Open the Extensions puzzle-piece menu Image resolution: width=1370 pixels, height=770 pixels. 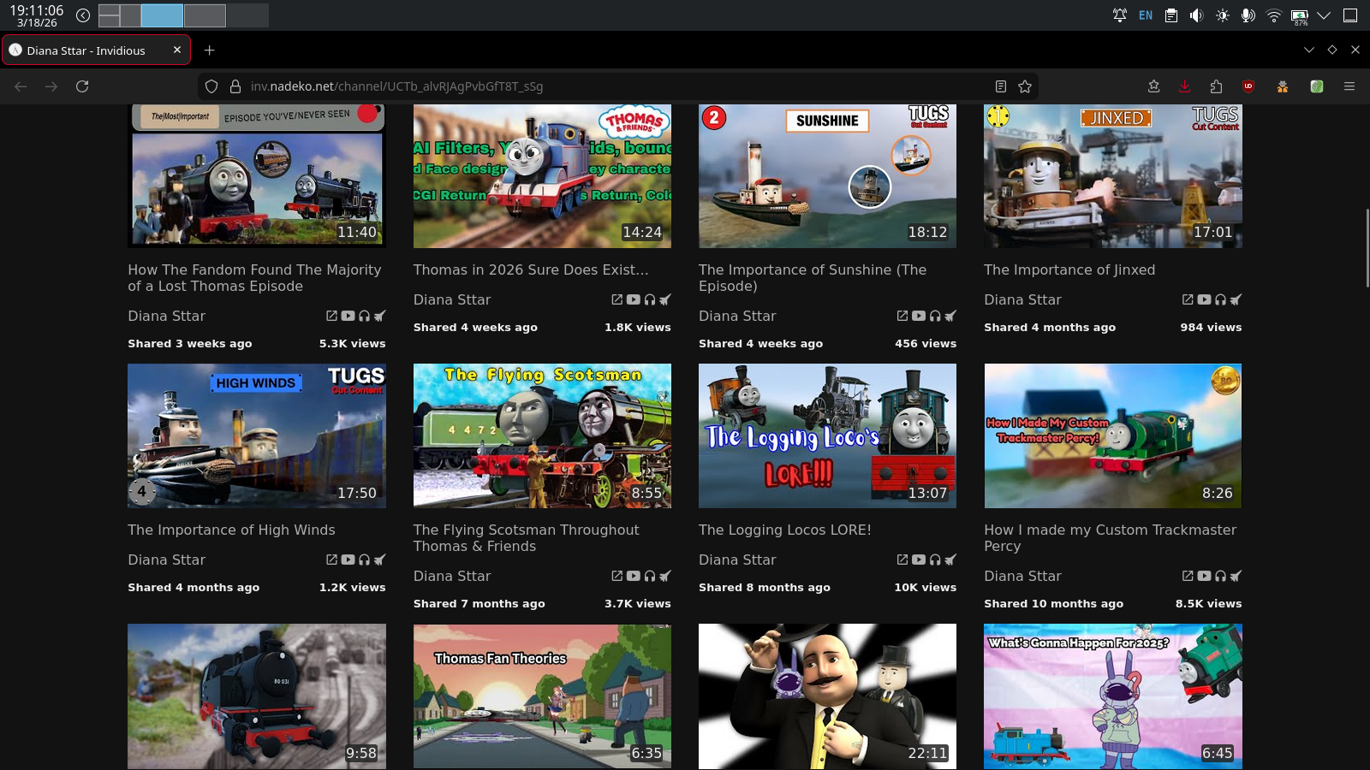click(1217, 86)
